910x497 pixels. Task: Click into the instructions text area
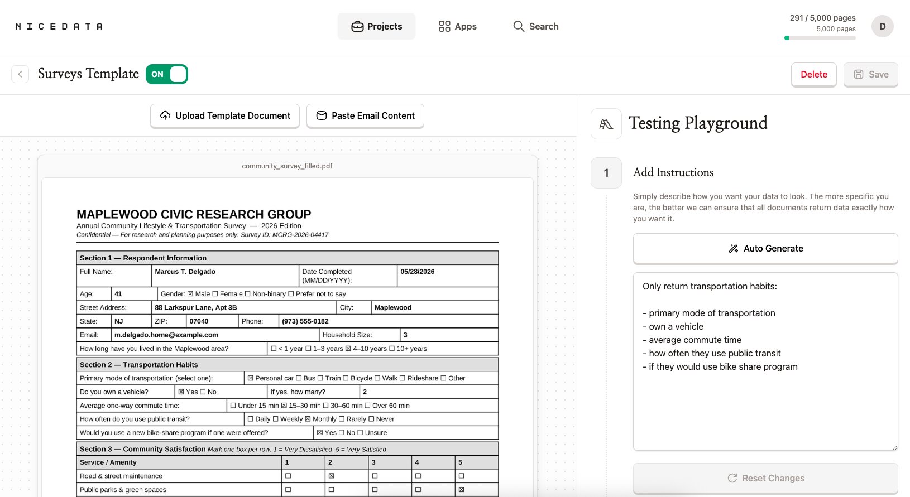pyautogui.click(x=765, y=361)
